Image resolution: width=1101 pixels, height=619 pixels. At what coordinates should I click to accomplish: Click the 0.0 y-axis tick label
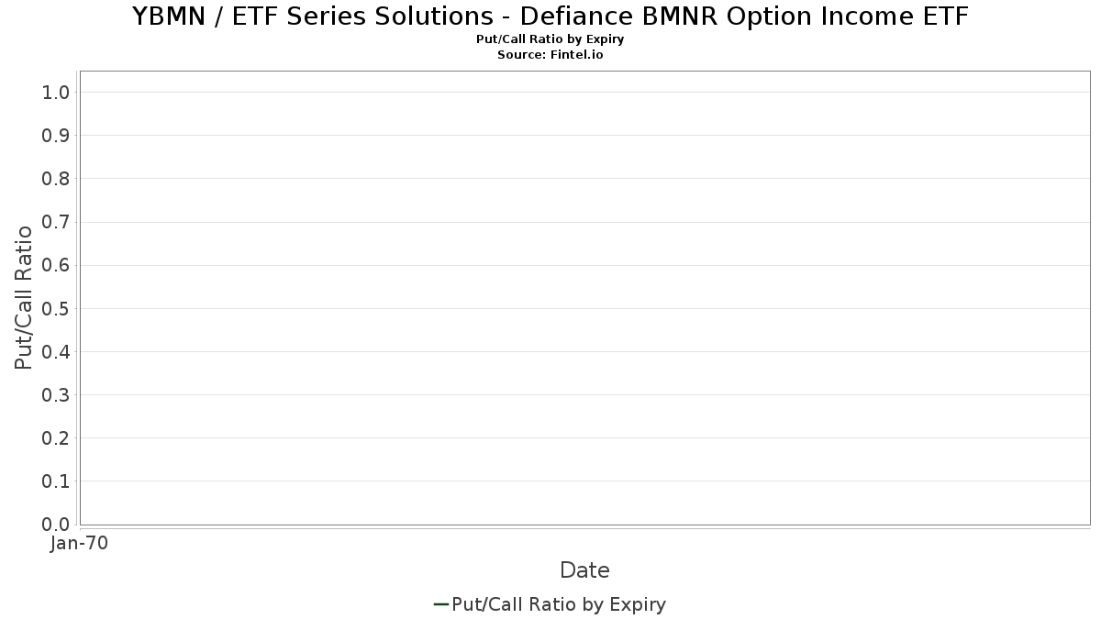(56, 524)
